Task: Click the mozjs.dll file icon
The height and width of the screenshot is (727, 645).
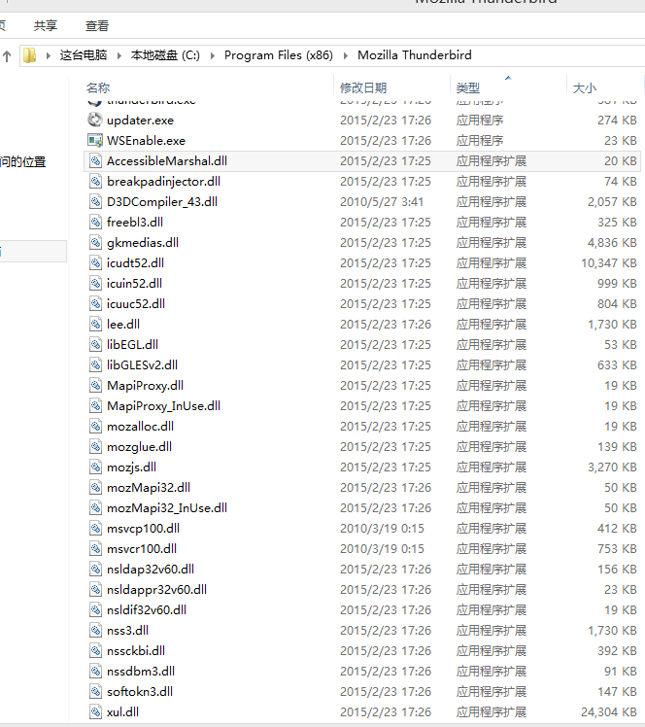Action: [x=95, y=467]
